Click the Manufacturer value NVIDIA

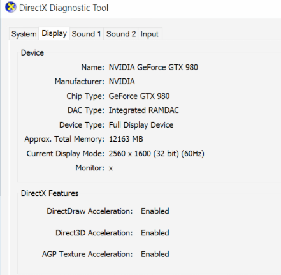(x=122, y=82)
